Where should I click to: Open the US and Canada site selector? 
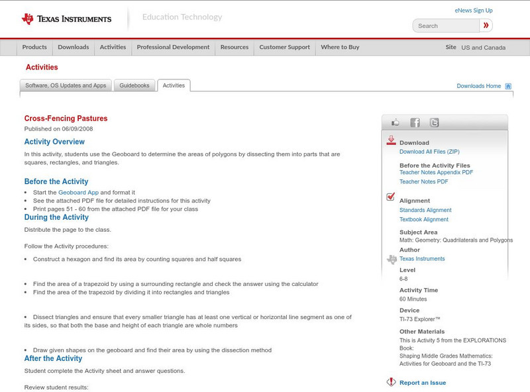click(x=483, y=48)
